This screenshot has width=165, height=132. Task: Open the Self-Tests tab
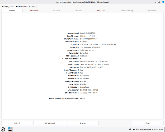pos(78,11)
